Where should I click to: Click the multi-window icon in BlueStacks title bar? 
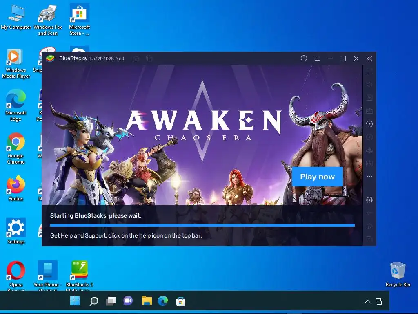[x=149, y=58]
